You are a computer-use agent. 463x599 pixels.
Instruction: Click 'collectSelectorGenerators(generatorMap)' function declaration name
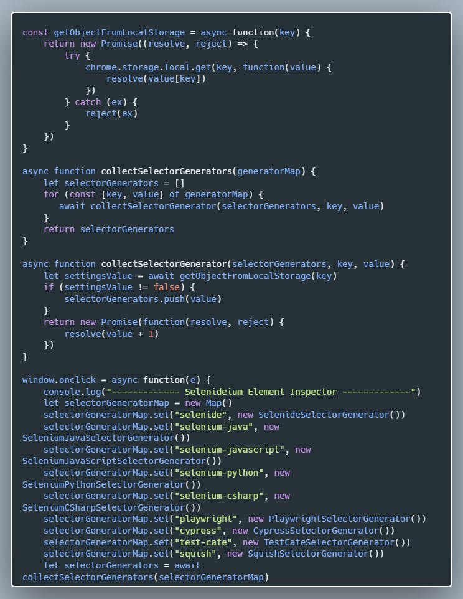[x=203, y=171]
